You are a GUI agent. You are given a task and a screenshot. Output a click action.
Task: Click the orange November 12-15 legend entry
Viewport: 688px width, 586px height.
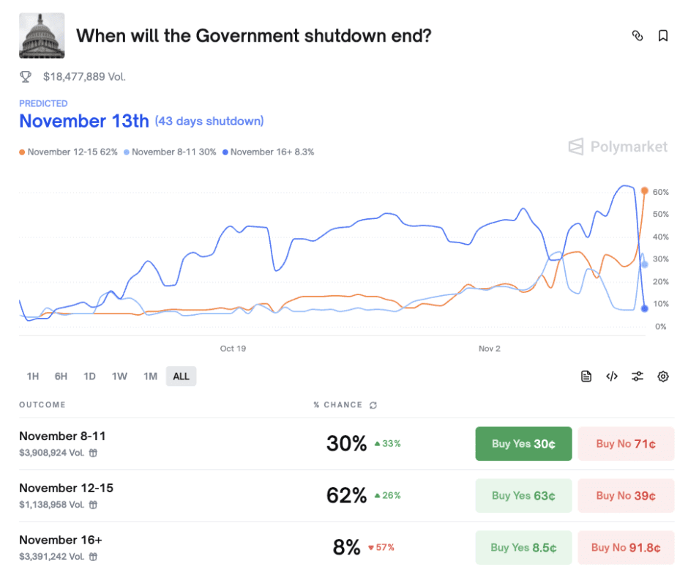pos(69,152)
